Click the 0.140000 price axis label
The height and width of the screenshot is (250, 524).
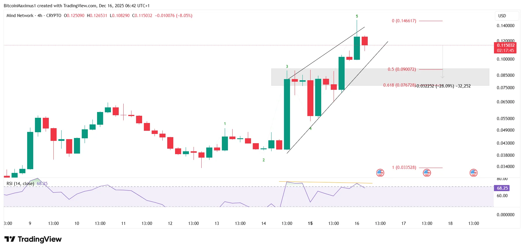(x=506, y=26)
